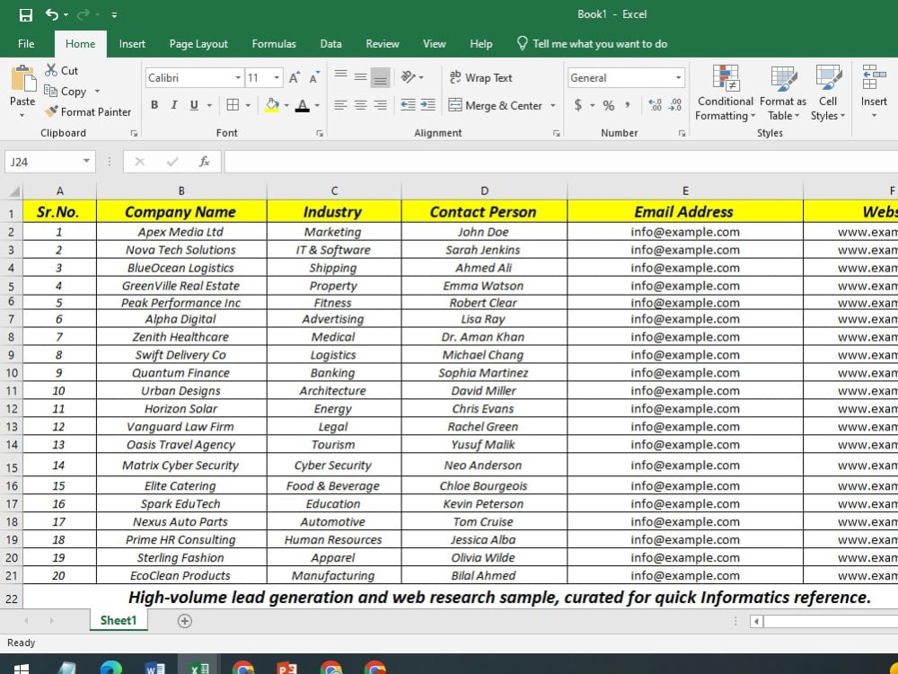Click Tell me what you want to do
Viewport: 898px width, 674px height.
pos(592,43)
